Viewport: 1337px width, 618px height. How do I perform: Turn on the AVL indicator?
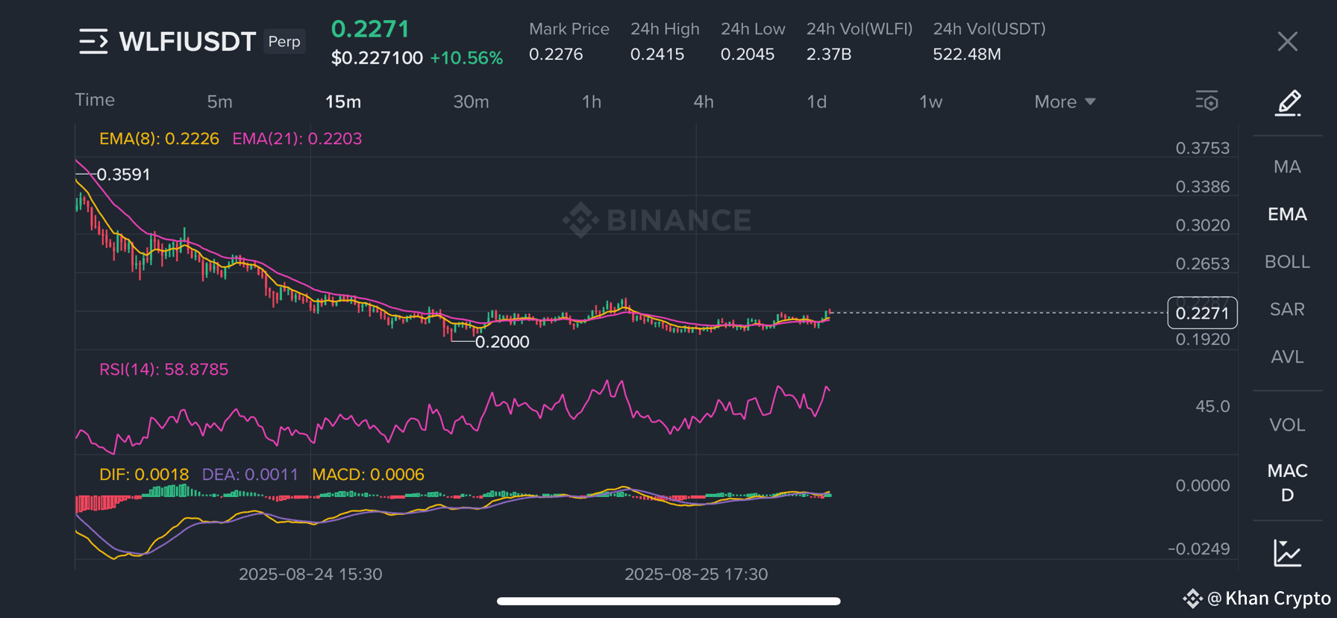1287,357
